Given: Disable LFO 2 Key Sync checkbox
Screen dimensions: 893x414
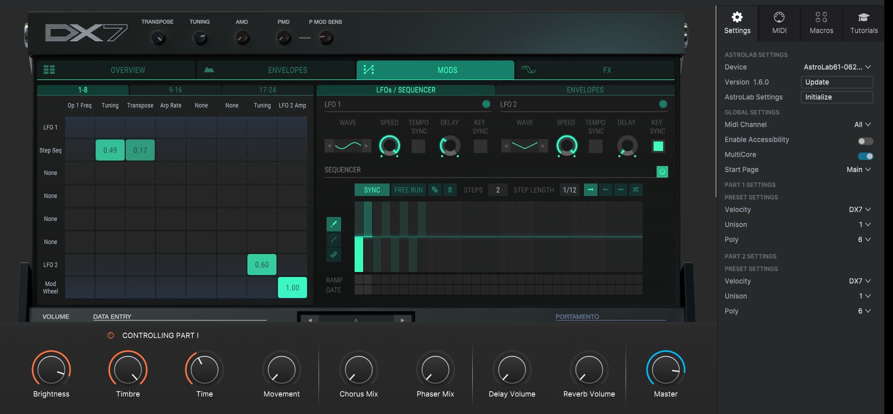Looking at the screenshot, I should [x=658, y=146].
